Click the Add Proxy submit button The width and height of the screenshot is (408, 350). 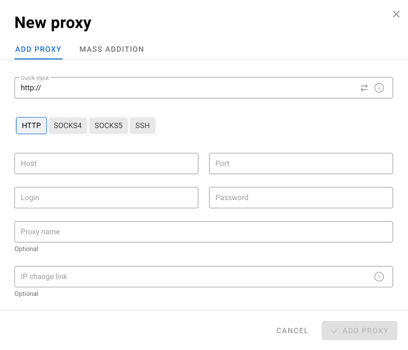pos(359,331)
